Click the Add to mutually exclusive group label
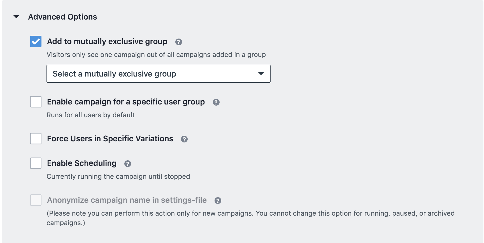 point(107,41)
